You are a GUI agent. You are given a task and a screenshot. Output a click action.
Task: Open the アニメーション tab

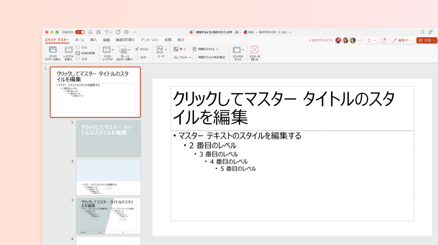coord(149,40)
